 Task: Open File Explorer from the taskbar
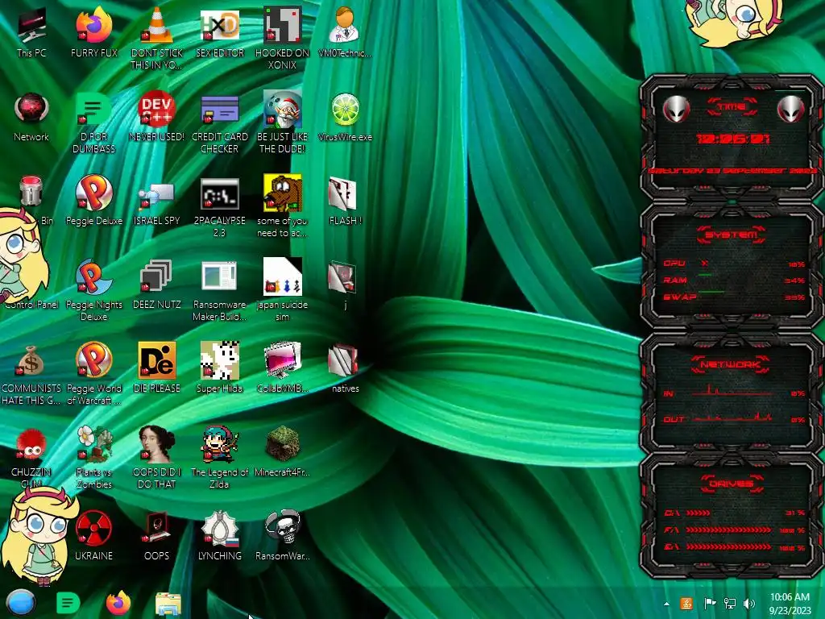pyautogui.click(x=168, y=604)
